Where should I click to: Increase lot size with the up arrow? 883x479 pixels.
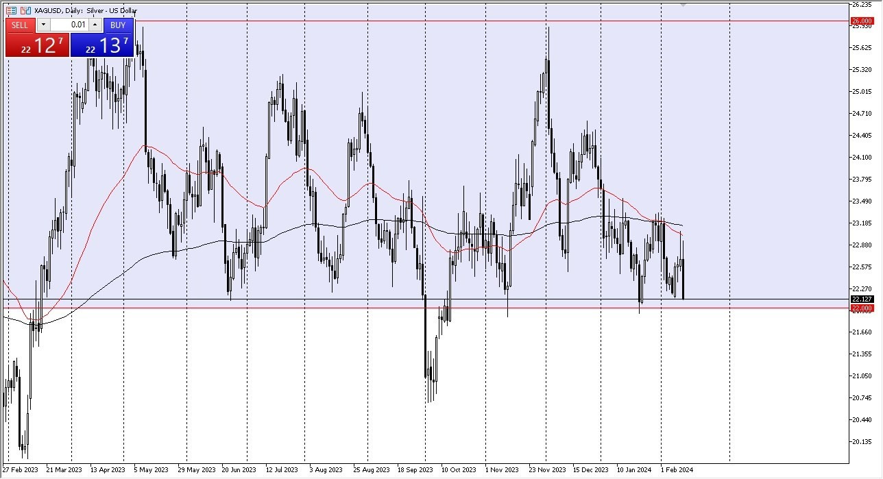[x=94, y=25]
